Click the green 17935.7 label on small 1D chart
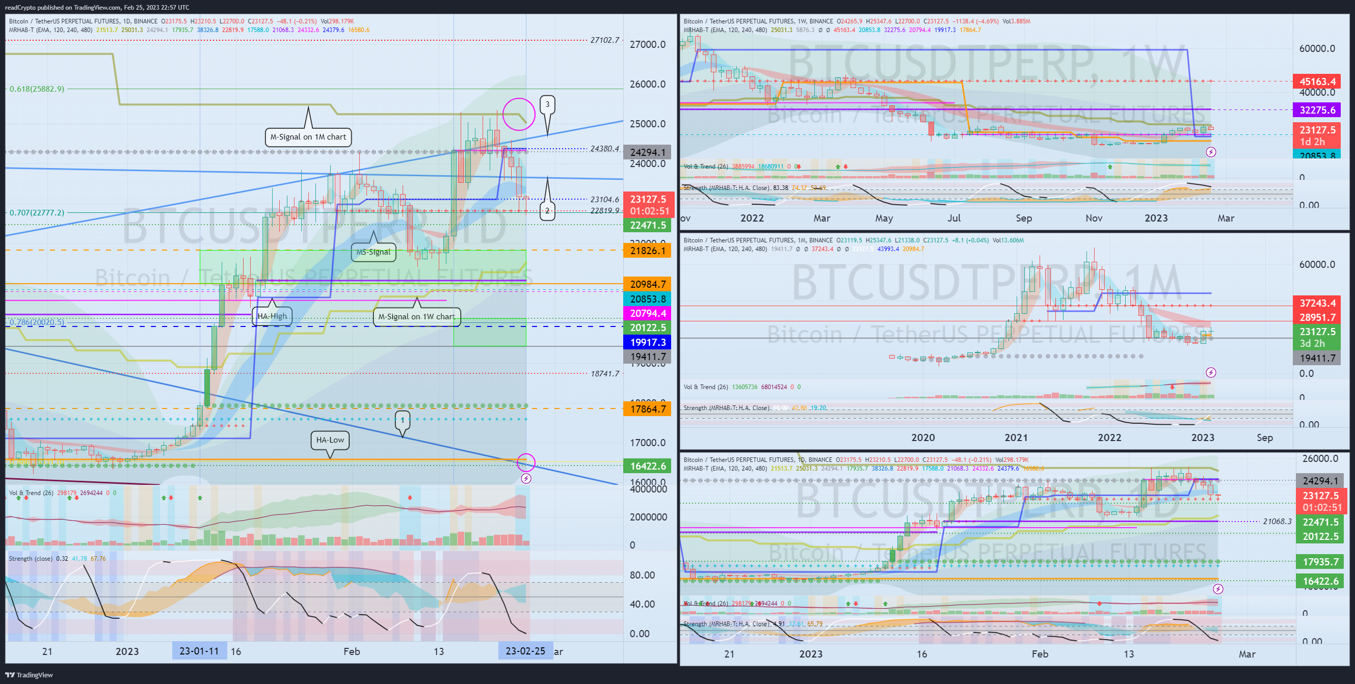Viewport: 1355px width, 684px height. point(1320,562)
